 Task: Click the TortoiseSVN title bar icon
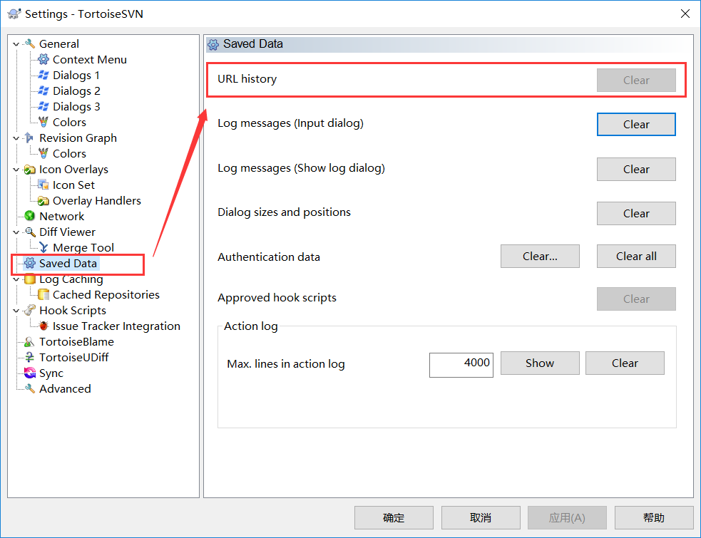(14, 14)
